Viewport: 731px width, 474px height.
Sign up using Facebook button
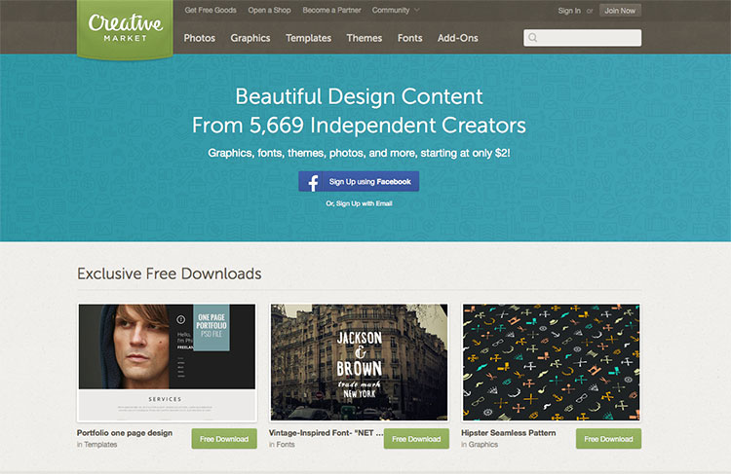pyautogui.click(x=359, y=182)
